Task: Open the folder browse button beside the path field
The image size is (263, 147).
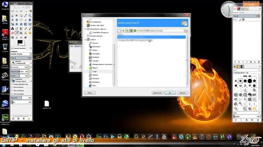Action: 186,31
